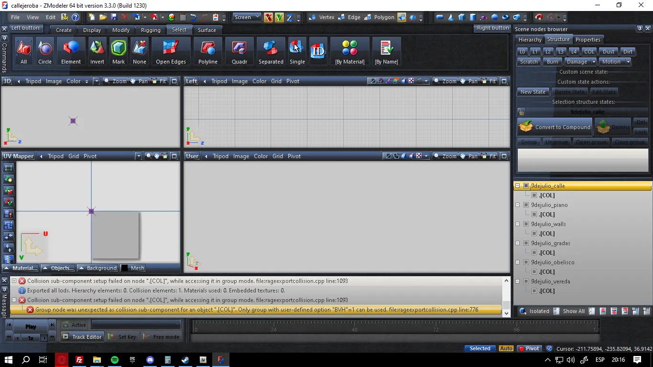
Task: Toggle the X axis constraint
Action: click(268, 18)
